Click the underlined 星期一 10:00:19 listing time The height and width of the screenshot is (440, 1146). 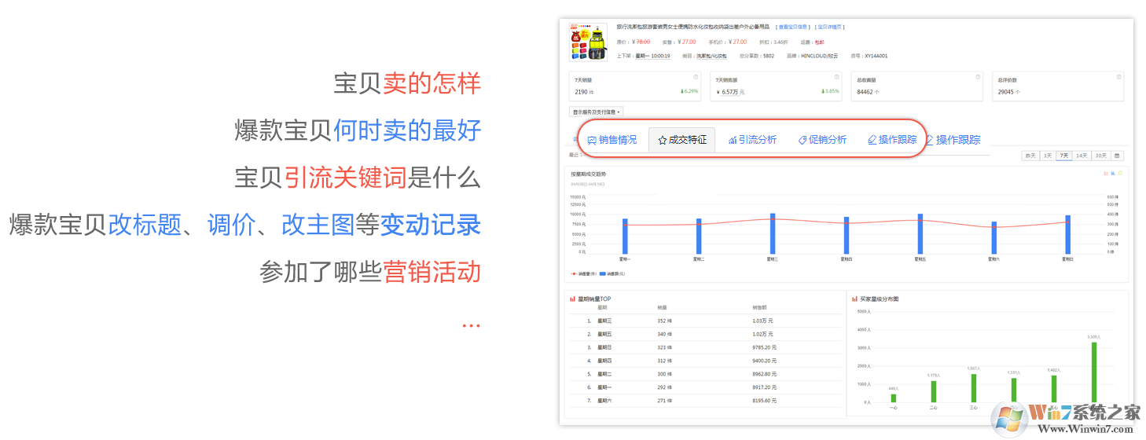[x=652, y=57]
